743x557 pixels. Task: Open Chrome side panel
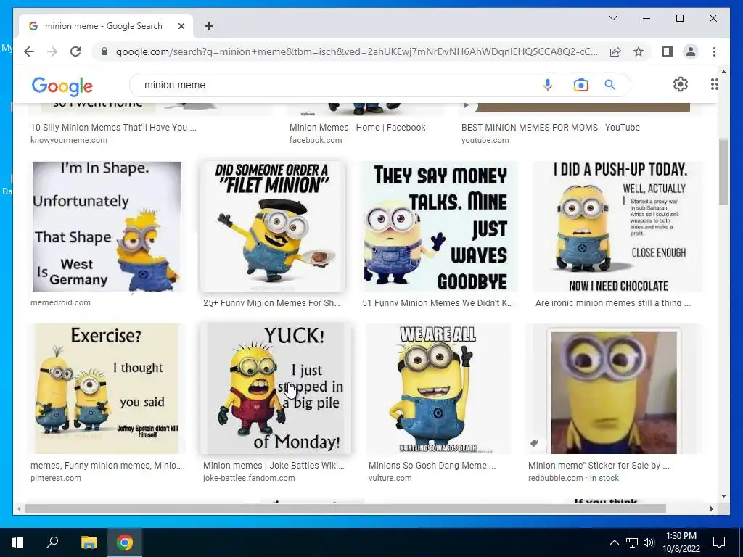[x=668, y=51]
